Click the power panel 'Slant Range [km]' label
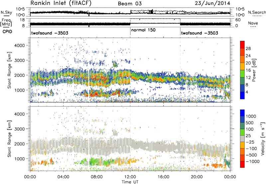Viewport: 266px width, 184px height. click(9, 70)
